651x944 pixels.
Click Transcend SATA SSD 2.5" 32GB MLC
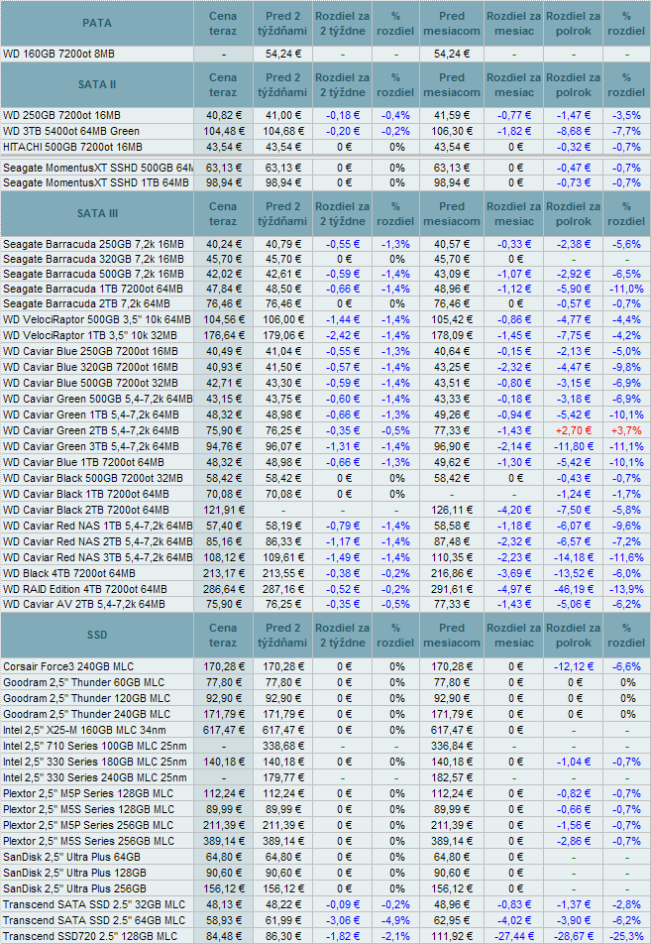point(94,905)
